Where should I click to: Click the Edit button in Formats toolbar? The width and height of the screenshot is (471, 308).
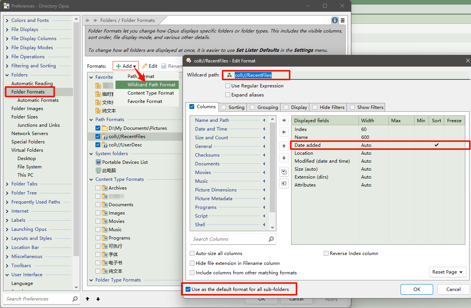click(150, 66)
